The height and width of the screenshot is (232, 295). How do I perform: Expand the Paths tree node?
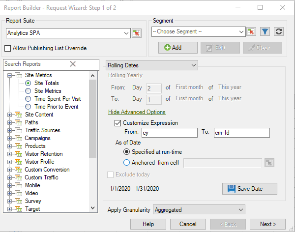(9, 123)
